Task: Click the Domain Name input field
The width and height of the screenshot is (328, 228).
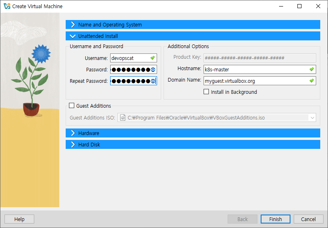Action: tap(260, 81)
